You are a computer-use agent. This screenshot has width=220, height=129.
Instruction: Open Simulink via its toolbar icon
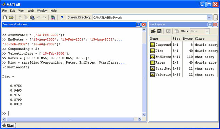53,18
